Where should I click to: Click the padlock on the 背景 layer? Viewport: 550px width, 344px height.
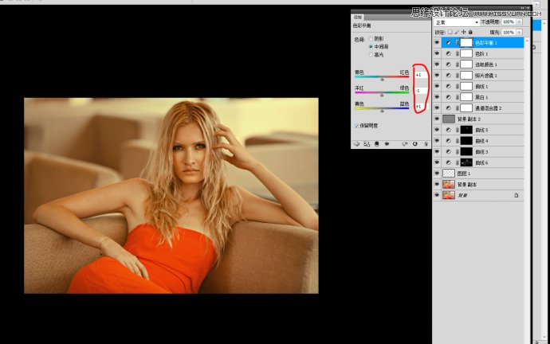(517, 195)
